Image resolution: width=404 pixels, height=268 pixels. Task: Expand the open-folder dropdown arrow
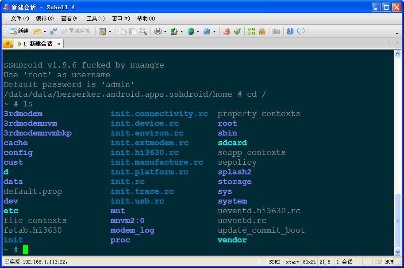(x=45, y=32)
